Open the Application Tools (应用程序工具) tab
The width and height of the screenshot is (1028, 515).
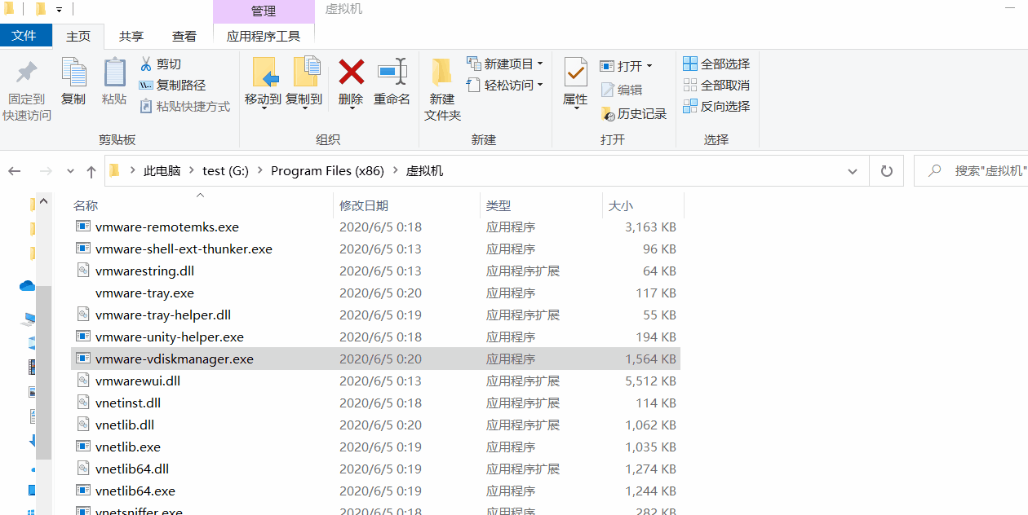pos(264,36)
